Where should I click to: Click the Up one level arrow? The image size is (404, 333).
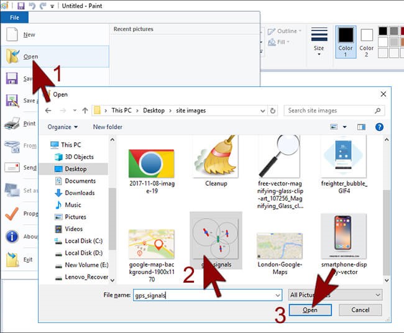85,111
